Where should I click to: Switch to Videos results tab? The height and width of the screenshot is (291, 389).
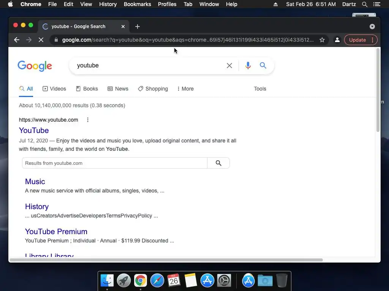54,89
